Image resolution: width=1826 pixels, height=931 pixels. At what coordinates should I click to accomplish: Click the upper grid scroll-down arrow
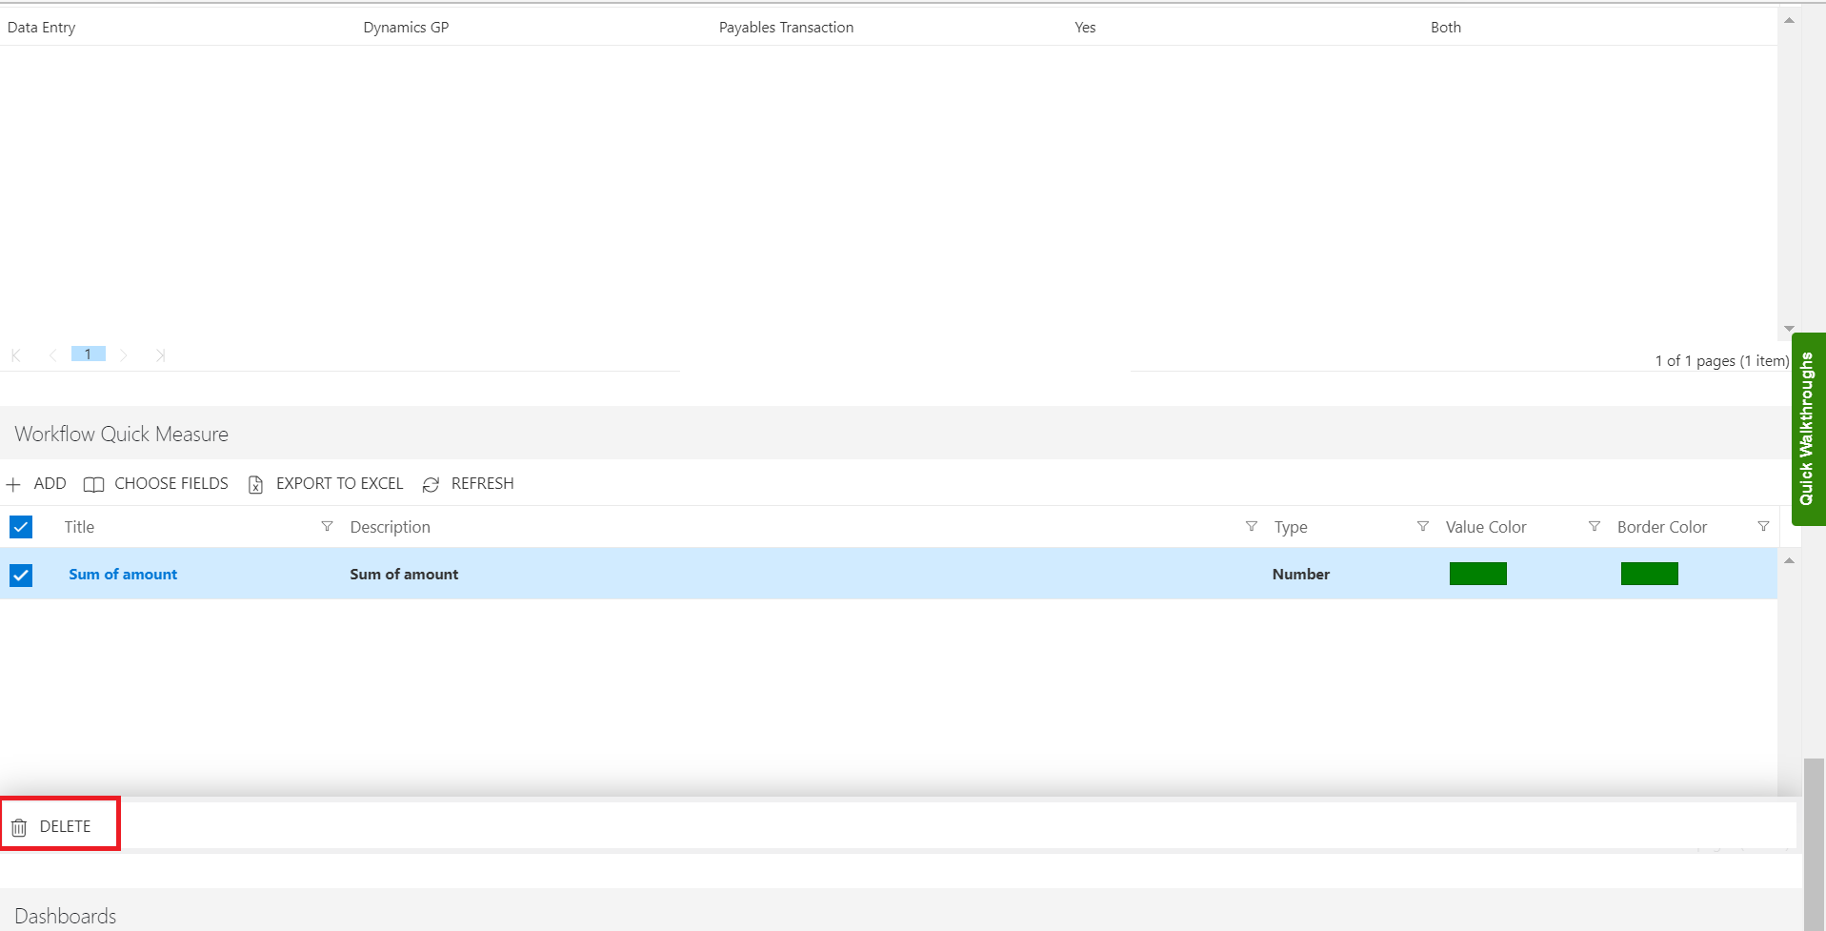[1789, 329]
